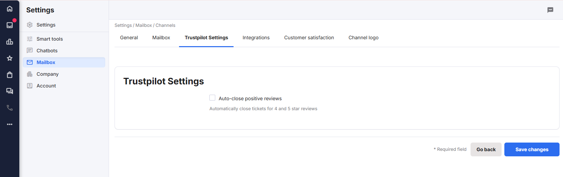Click the '* Required field' note
The height and width of the screenshot is (177, 563).
point(450,149)
